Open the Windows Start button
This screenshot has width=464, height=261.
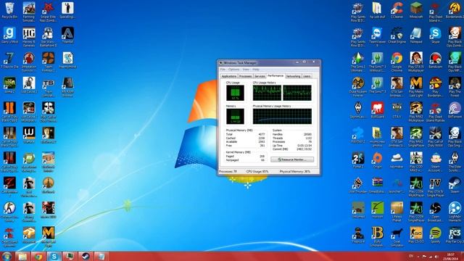click(x=7, y=256)
